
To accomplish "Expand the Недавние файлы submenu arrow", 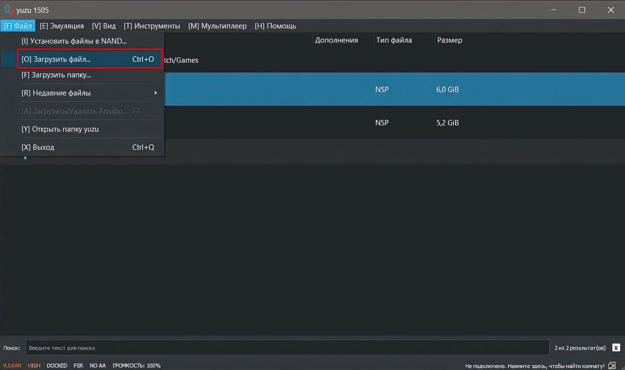I will coord(155,93).
